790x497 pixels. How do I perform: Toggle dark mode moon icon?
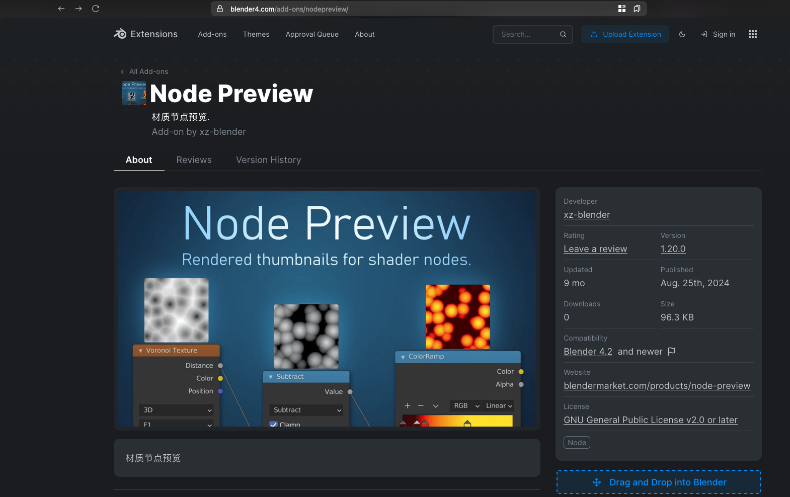(x=682, y=34)
